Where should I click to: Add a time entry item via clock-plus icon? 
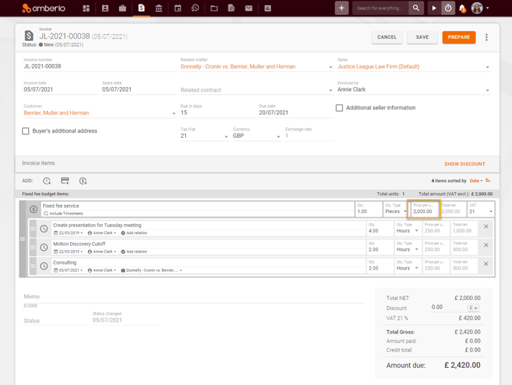click(47, 181)
